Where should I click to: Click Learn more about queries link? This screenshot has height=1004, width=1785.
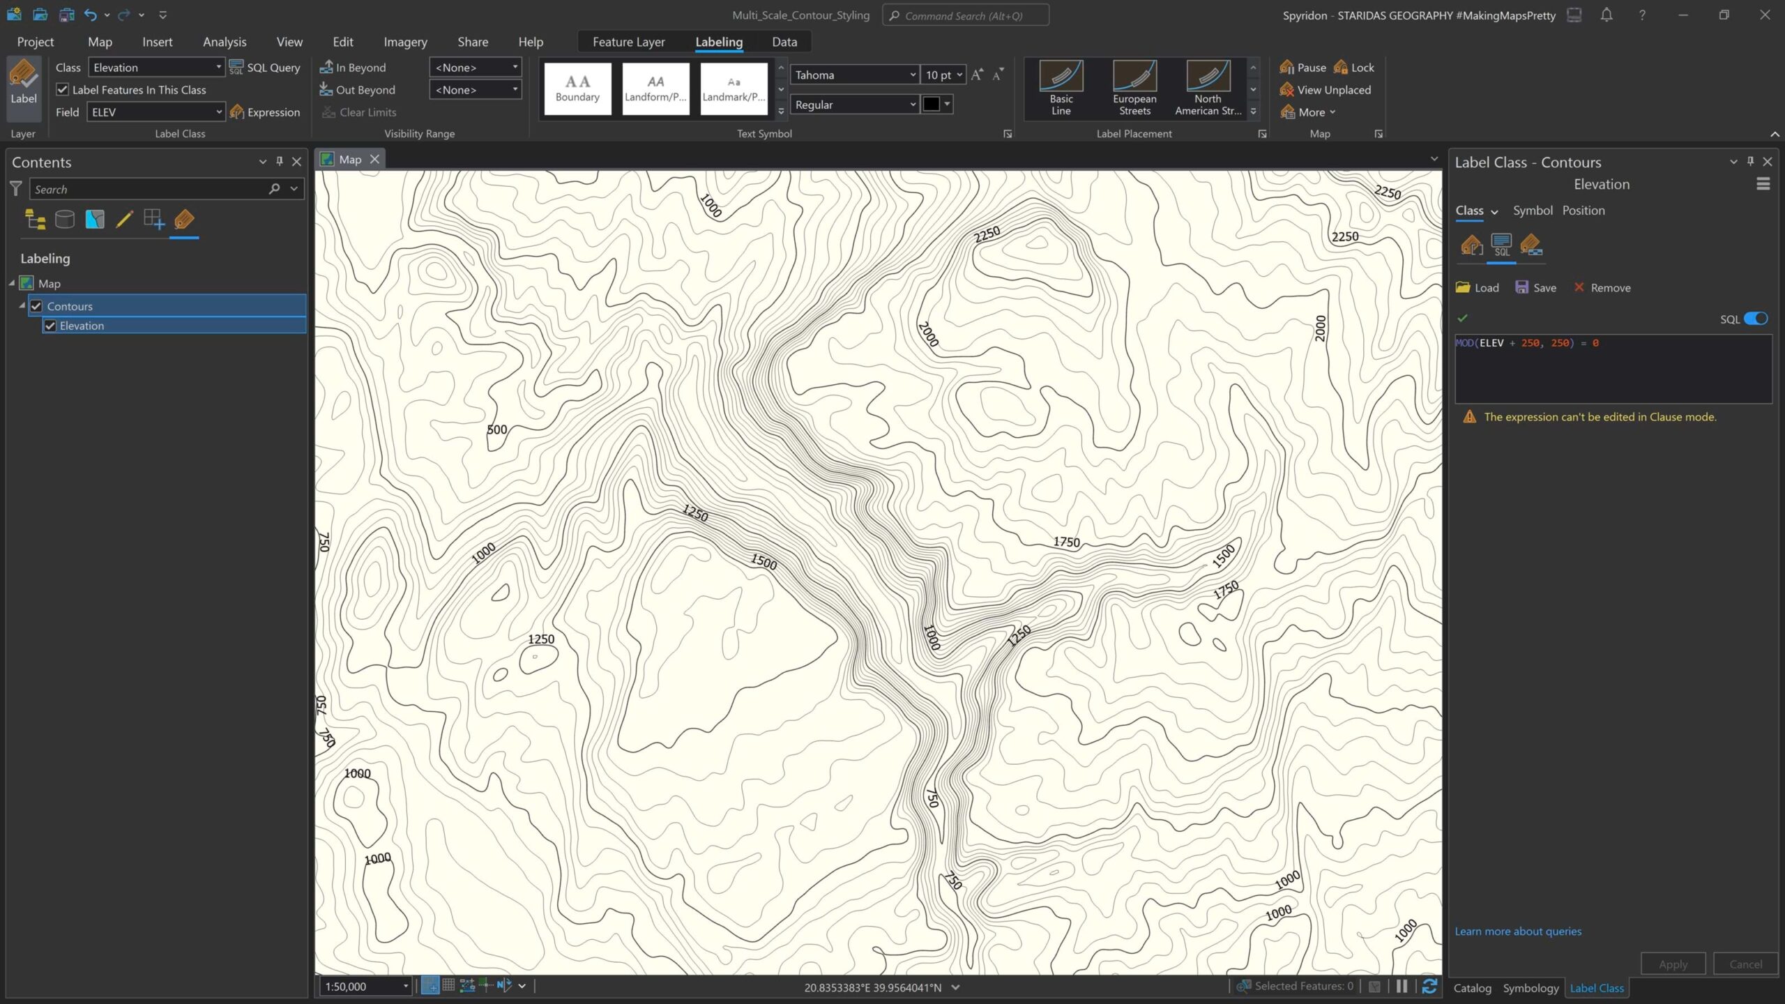(x=1517, y=931)
